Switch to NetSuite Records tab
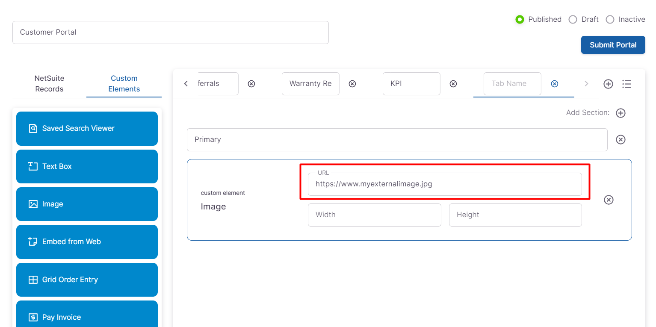The width and height of the screenshot is (656, 327). (x=49, y=84)
